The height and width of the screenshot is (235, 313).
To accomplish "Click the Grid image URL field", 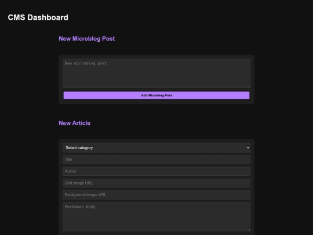I will pos(156,183).
